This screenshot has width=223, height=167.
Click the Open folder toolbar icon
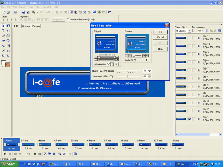9,12
